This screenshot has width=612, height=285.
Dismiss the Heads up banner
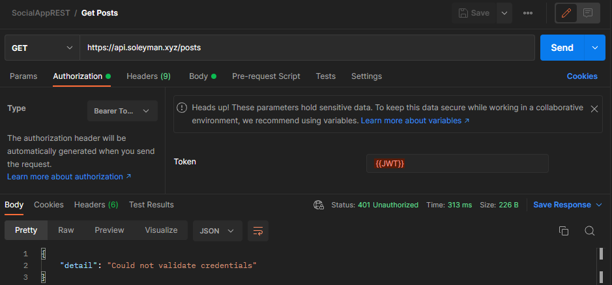click(594, 109)
